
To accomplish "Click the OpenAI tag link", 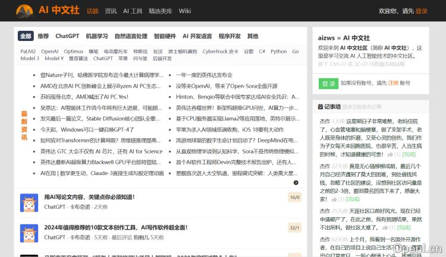I will 50,52.
